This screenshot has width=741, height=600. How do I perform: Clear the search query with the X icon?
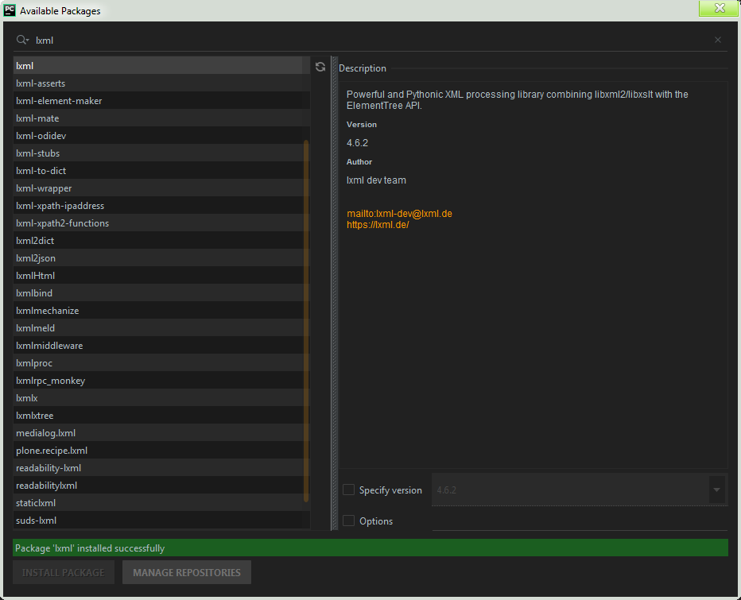[x=718, y=40]
